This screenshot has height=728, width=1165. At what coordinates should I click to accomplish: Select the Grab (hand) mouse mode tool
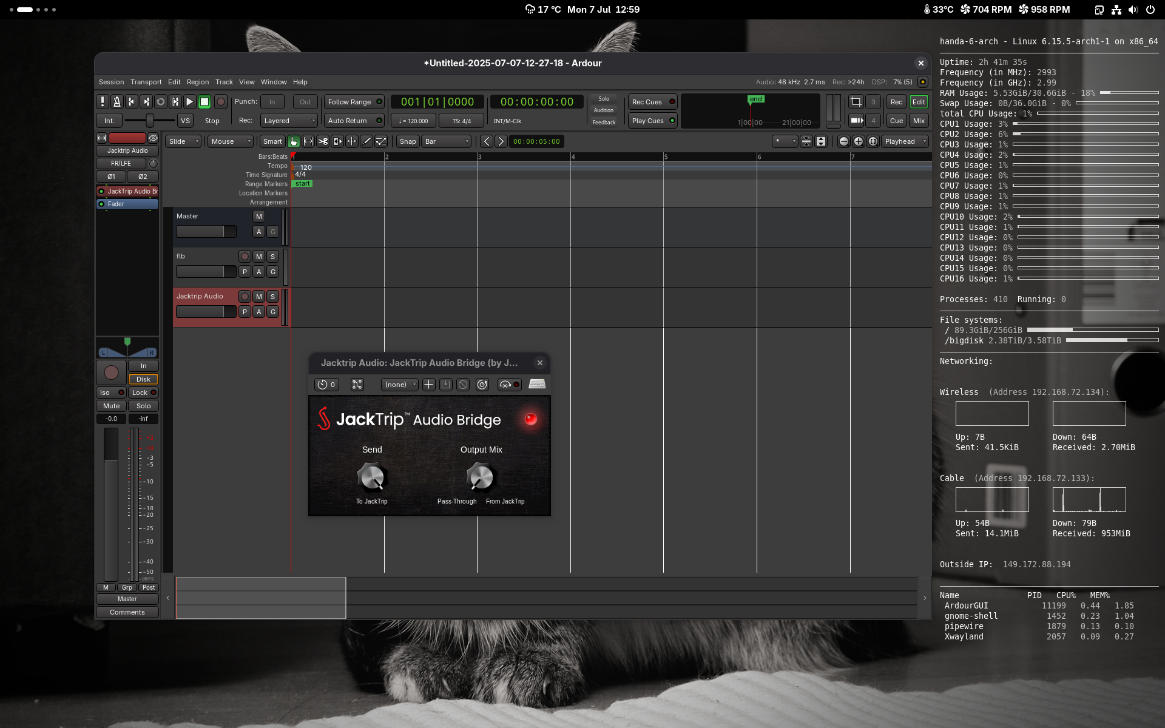point(294,141)
